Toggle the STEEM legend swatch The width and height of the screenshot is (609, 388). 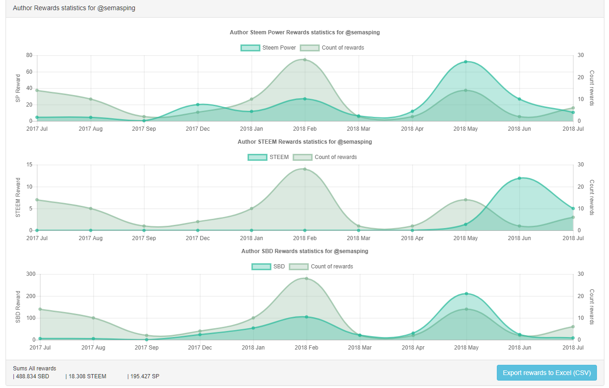coord(257,157)
